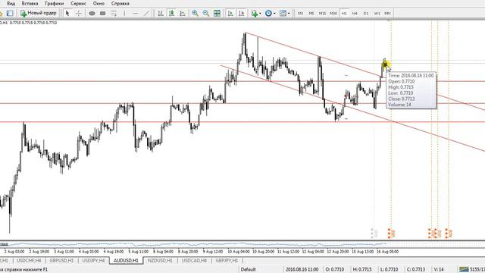The width and height of the screenshot is (485, 273).
Task: Click the highlighted yellow candle on chart
Action: click(385, 64)
